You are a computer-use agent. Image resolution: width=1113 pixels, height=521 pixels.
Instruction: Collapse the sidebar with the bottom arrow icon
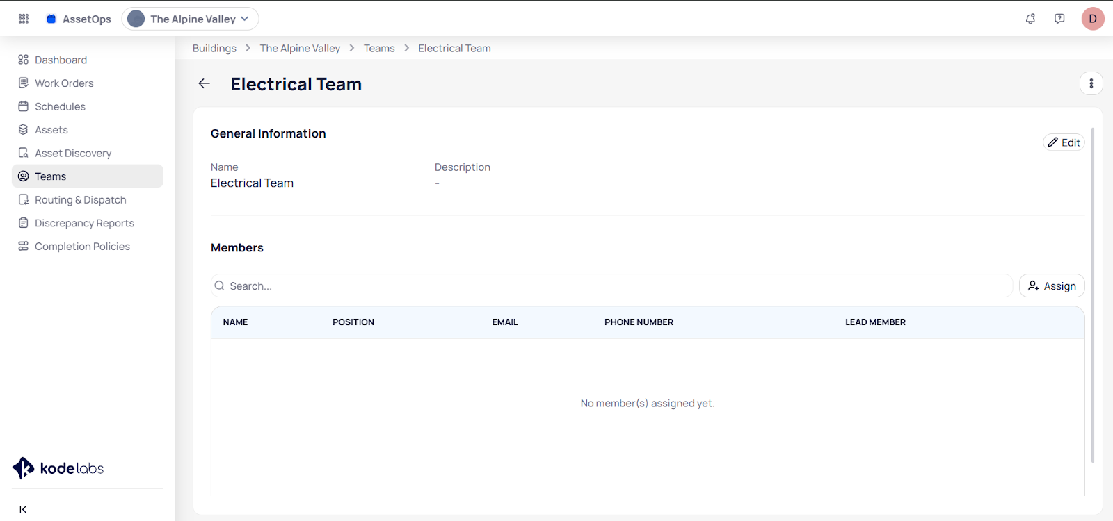click(x=23, y=509)
